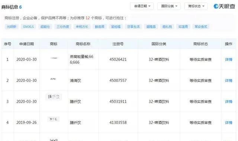View 详情 for registration 45031911

[x=229, y=102]
